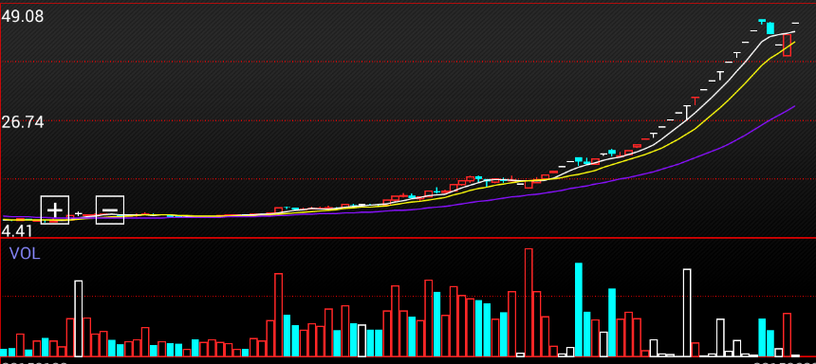This screenshot has width=816, height=364.
Task: Click the 49.08 high price label
Action: pos(23,17)
